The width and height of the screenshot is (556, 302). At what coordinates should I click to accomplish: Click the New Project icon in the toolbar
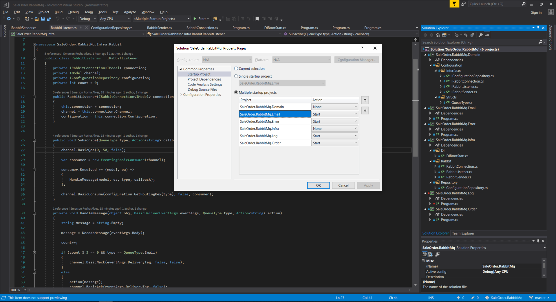click(x=27, y=19)
